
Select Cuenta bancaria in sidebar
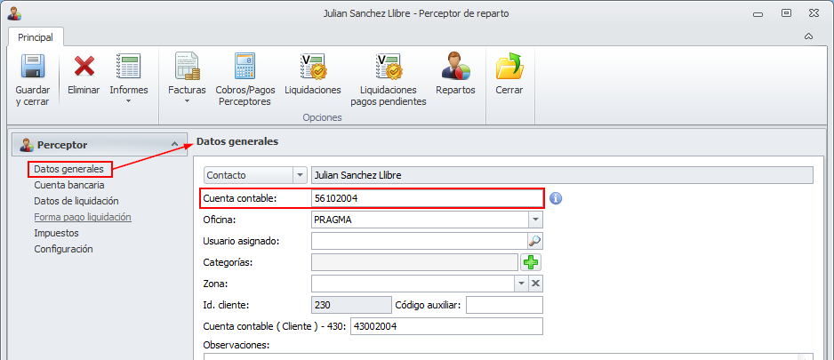[x=69, y=185]
